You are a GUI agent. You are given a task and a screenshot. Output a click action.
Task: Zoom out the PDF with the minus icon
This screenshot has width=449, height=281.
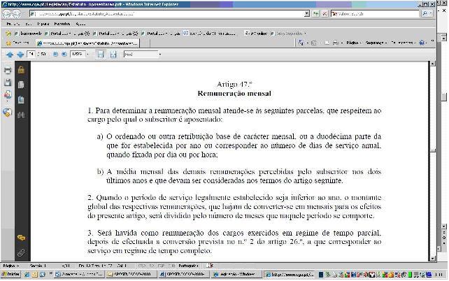tap(55, 54)
